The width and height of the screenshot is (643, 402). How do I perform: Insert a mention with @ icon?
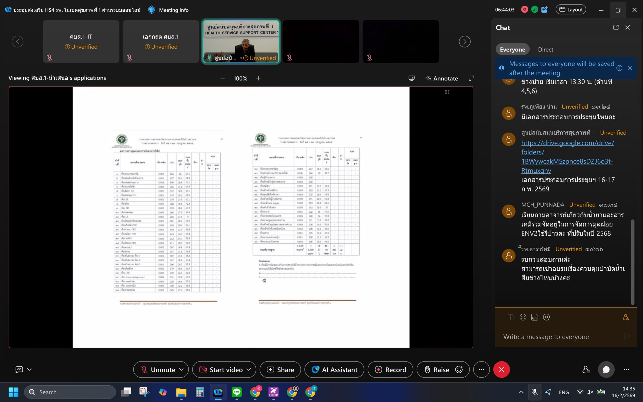(546, 317)
